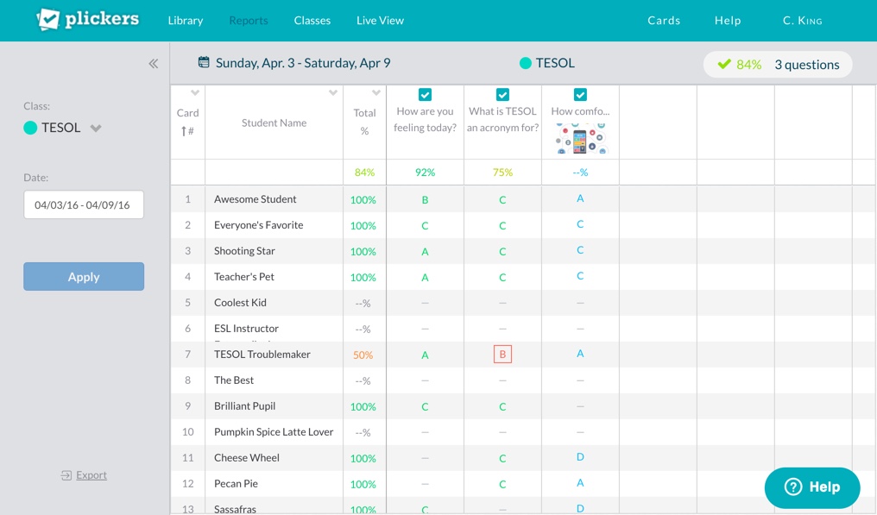
Task: Click the green checkmark score icon
Action: 724,64
